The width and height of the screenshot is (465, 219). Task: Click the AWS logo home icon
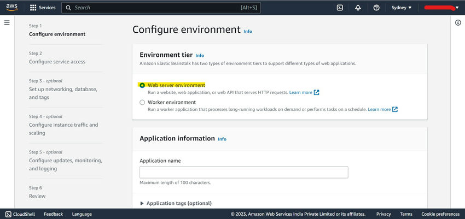tap(11, 8)
